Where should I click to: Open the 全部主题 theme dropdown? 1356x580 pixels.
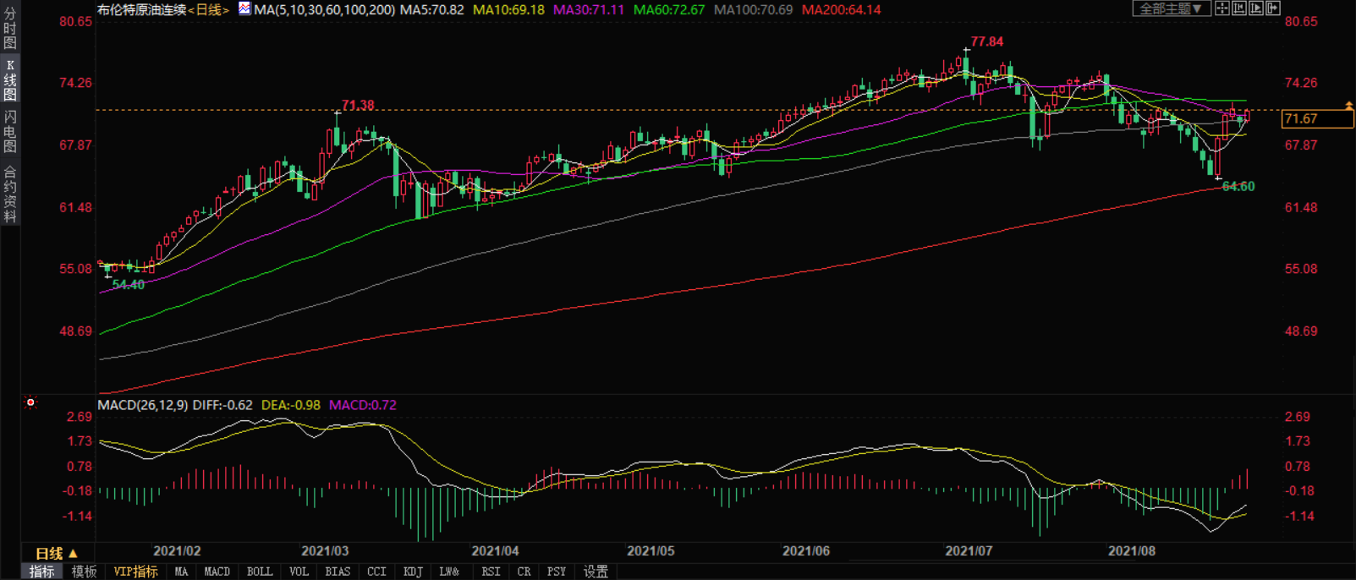point(1171,8)
